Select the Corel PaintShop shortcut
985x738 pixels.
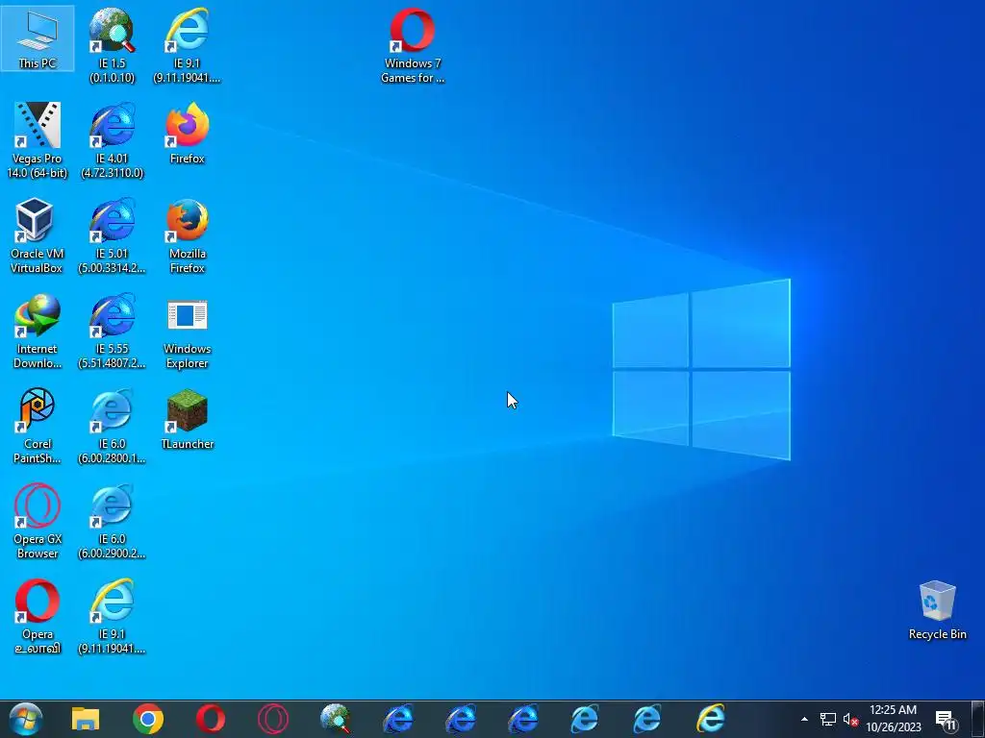click(x=38, y=426)
